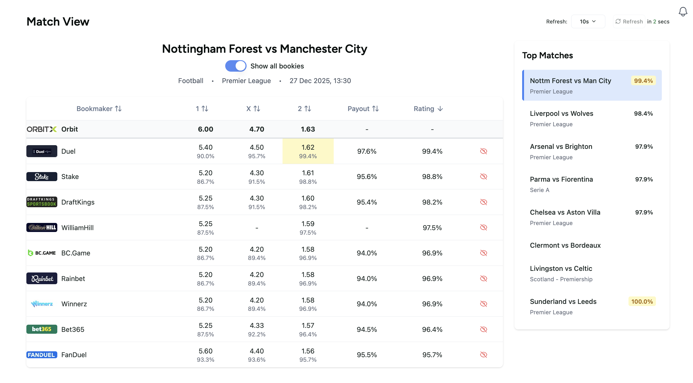Open the 10s refresh interval dropdown

pos(588,21)
